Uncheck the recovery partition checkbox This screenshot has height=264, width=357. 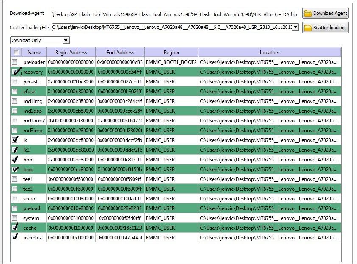(x=15, y=72)
